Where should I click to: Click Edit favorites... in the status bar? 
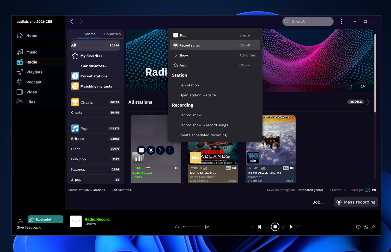pyautogui.click(x=122, y=190)
